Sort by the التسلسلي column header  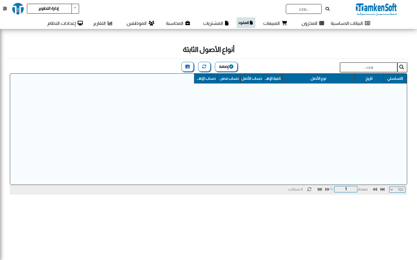coord(395,79)
